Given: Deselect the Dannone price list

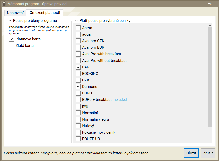Looking at the screenshot, I should coord(78,87).
